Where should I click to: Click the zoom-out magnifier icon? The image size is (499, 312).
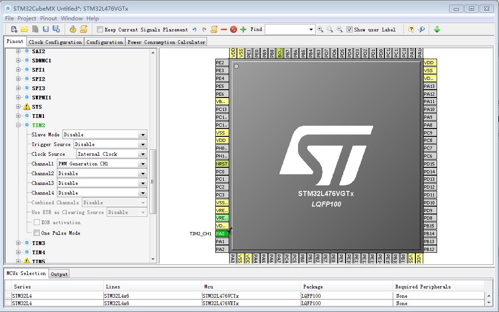[340, 30]
